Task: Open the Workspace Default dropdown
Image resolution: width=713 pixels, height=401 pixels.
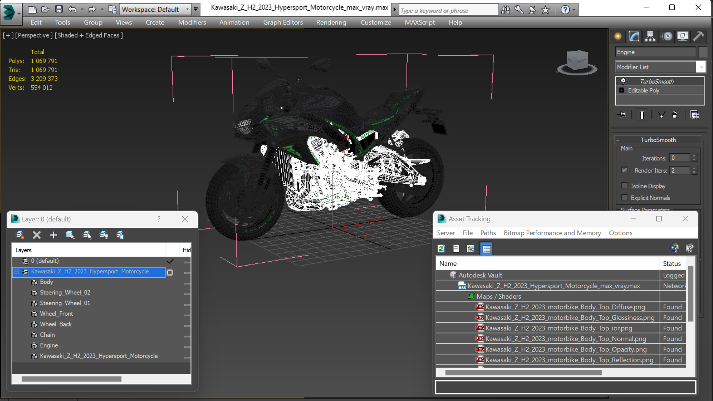Action: [x=187, y=9]
